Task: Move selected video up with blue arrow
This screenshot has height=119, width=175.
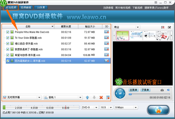Action: 87,97
